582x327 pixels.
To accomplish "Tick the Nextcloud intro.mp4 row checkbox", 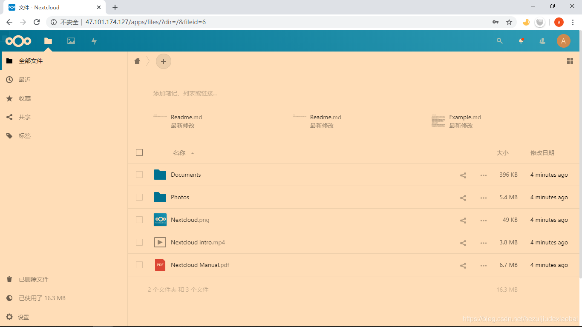I will (x=139, y=242).
